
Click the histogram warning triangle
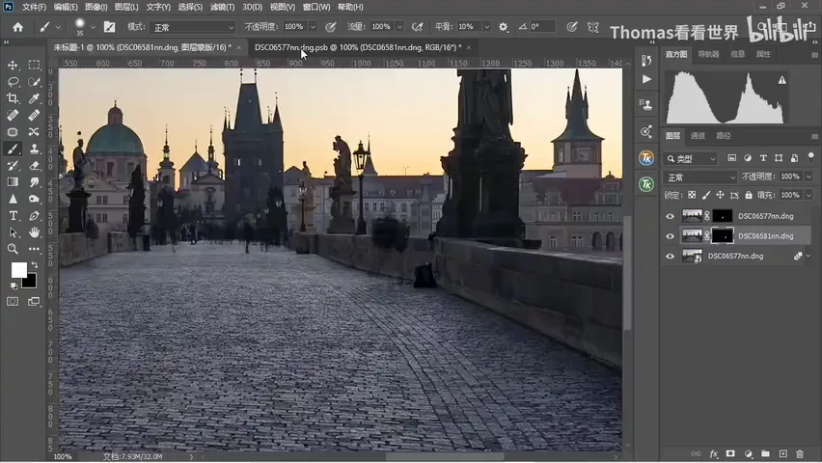(x=781, y=80)
